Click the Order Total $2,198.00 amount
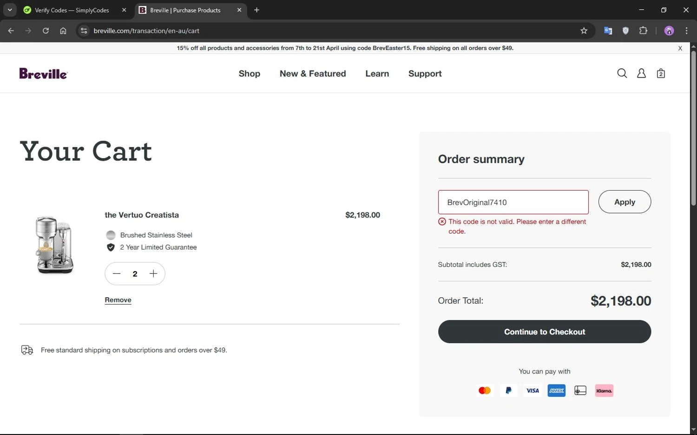The width and height of the screenshot is (697, 435). click(620, 301)
